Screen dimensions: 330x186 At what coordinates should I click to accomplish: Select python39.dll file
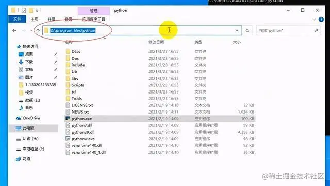83,132
